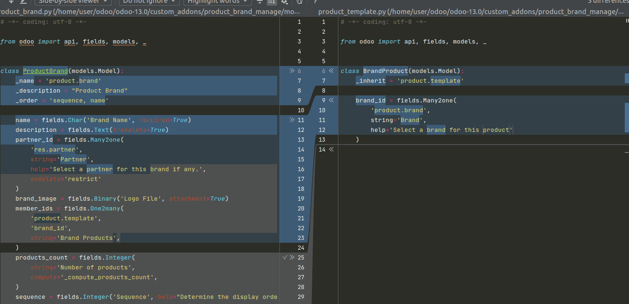629x304 pixels.
Task: Accept right change arrow at line 9 brand_id
Action: tap(331, 101)
